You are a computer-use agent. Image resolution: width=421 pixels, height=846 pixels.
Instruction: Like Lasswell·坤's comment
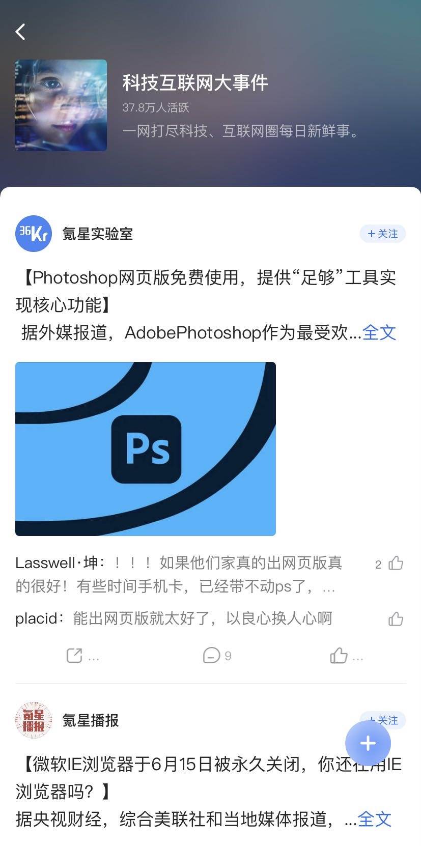coord(396,563)
